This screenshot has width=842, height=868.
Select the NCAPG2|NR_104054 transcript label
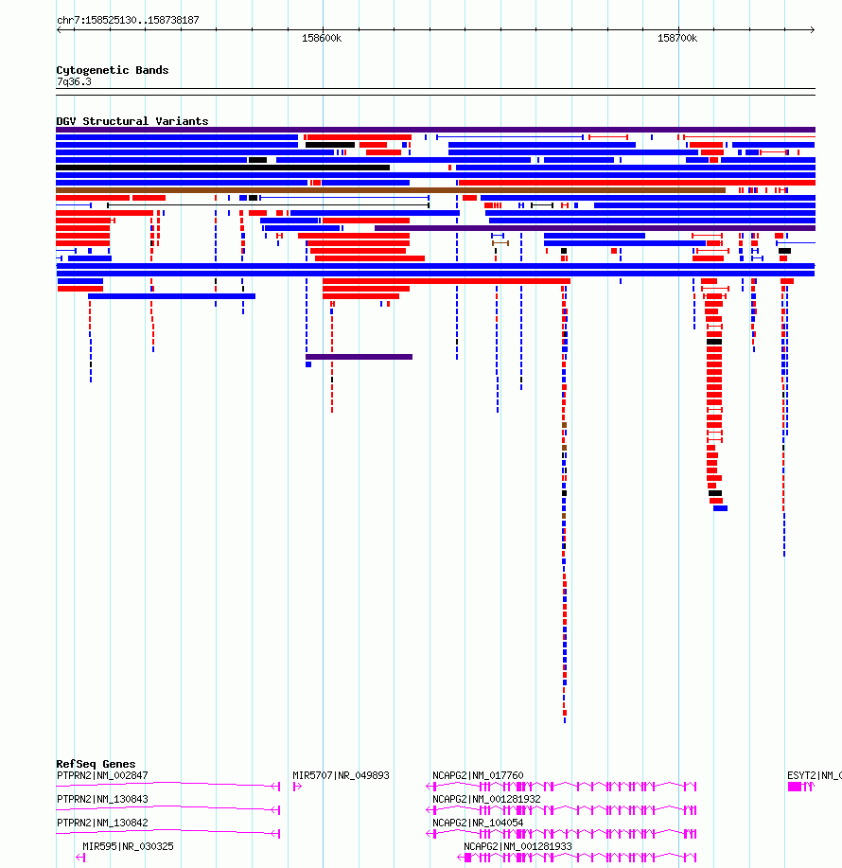coord(478,823)
